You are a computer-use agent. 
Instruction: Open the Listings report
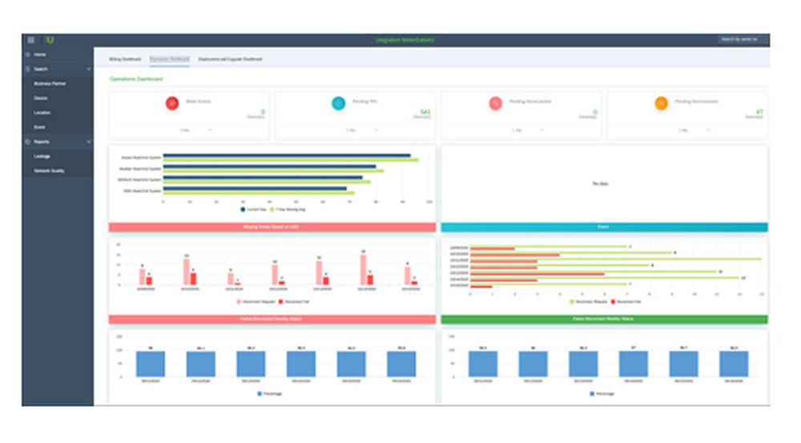point(42,156)
